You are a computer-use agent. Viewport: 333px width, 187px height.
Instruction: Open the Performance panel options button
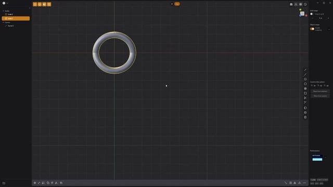click(x=325, y=157)
